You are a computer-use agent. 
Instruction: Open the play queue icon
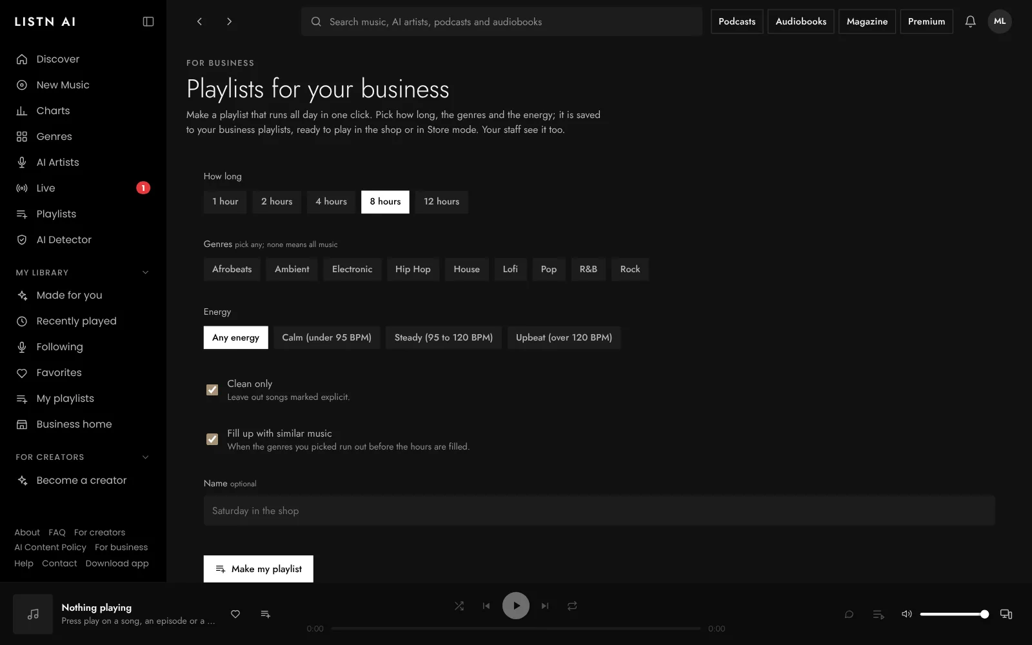pyautogui.click(x=878, y=614)
